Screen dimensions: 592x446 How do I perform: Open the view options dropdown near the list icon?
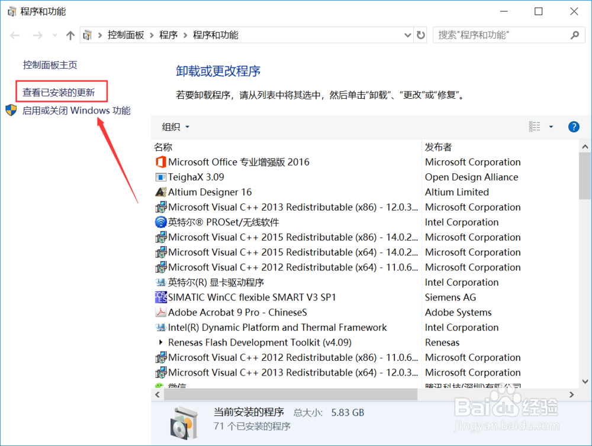coord(551,127)
